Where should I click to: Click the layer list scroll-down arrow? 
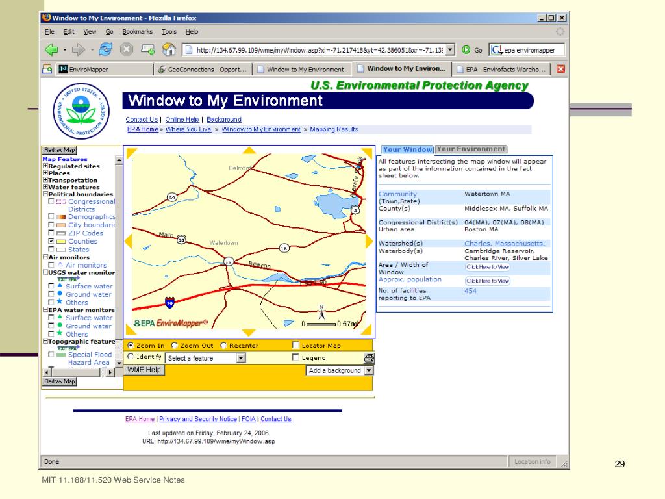tap(119, 363)
